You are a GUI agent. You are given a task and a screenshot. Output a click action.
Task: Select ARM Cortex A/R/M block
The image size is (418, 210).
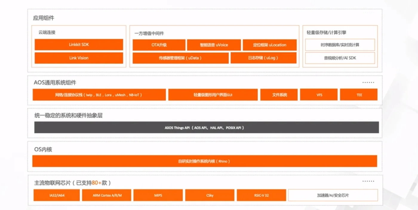click(x=107, y=195)
